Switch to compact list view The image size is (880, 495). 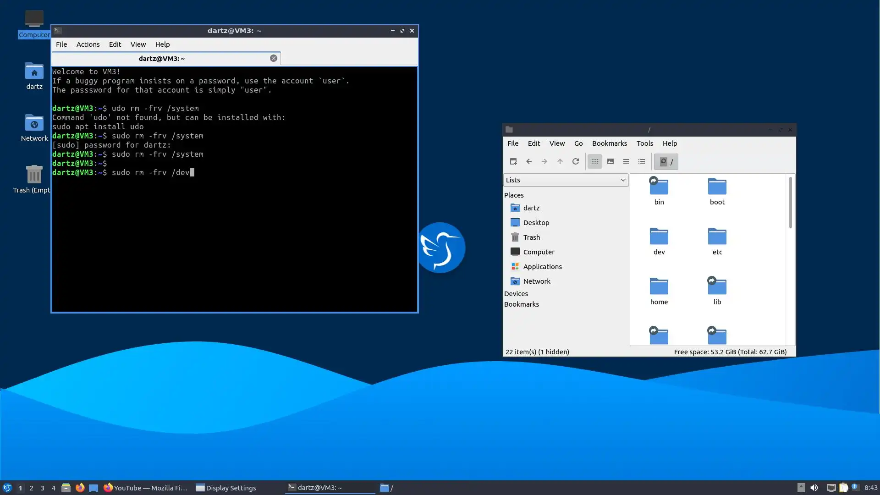[626, 161]
